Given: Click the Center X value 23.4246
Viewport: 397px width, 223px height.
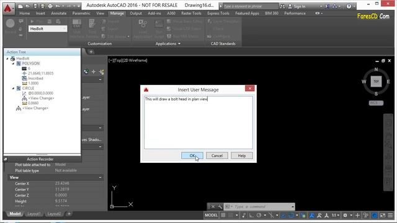Looking at the screenshot, I should pyautogui.click(x=62, y=183).
